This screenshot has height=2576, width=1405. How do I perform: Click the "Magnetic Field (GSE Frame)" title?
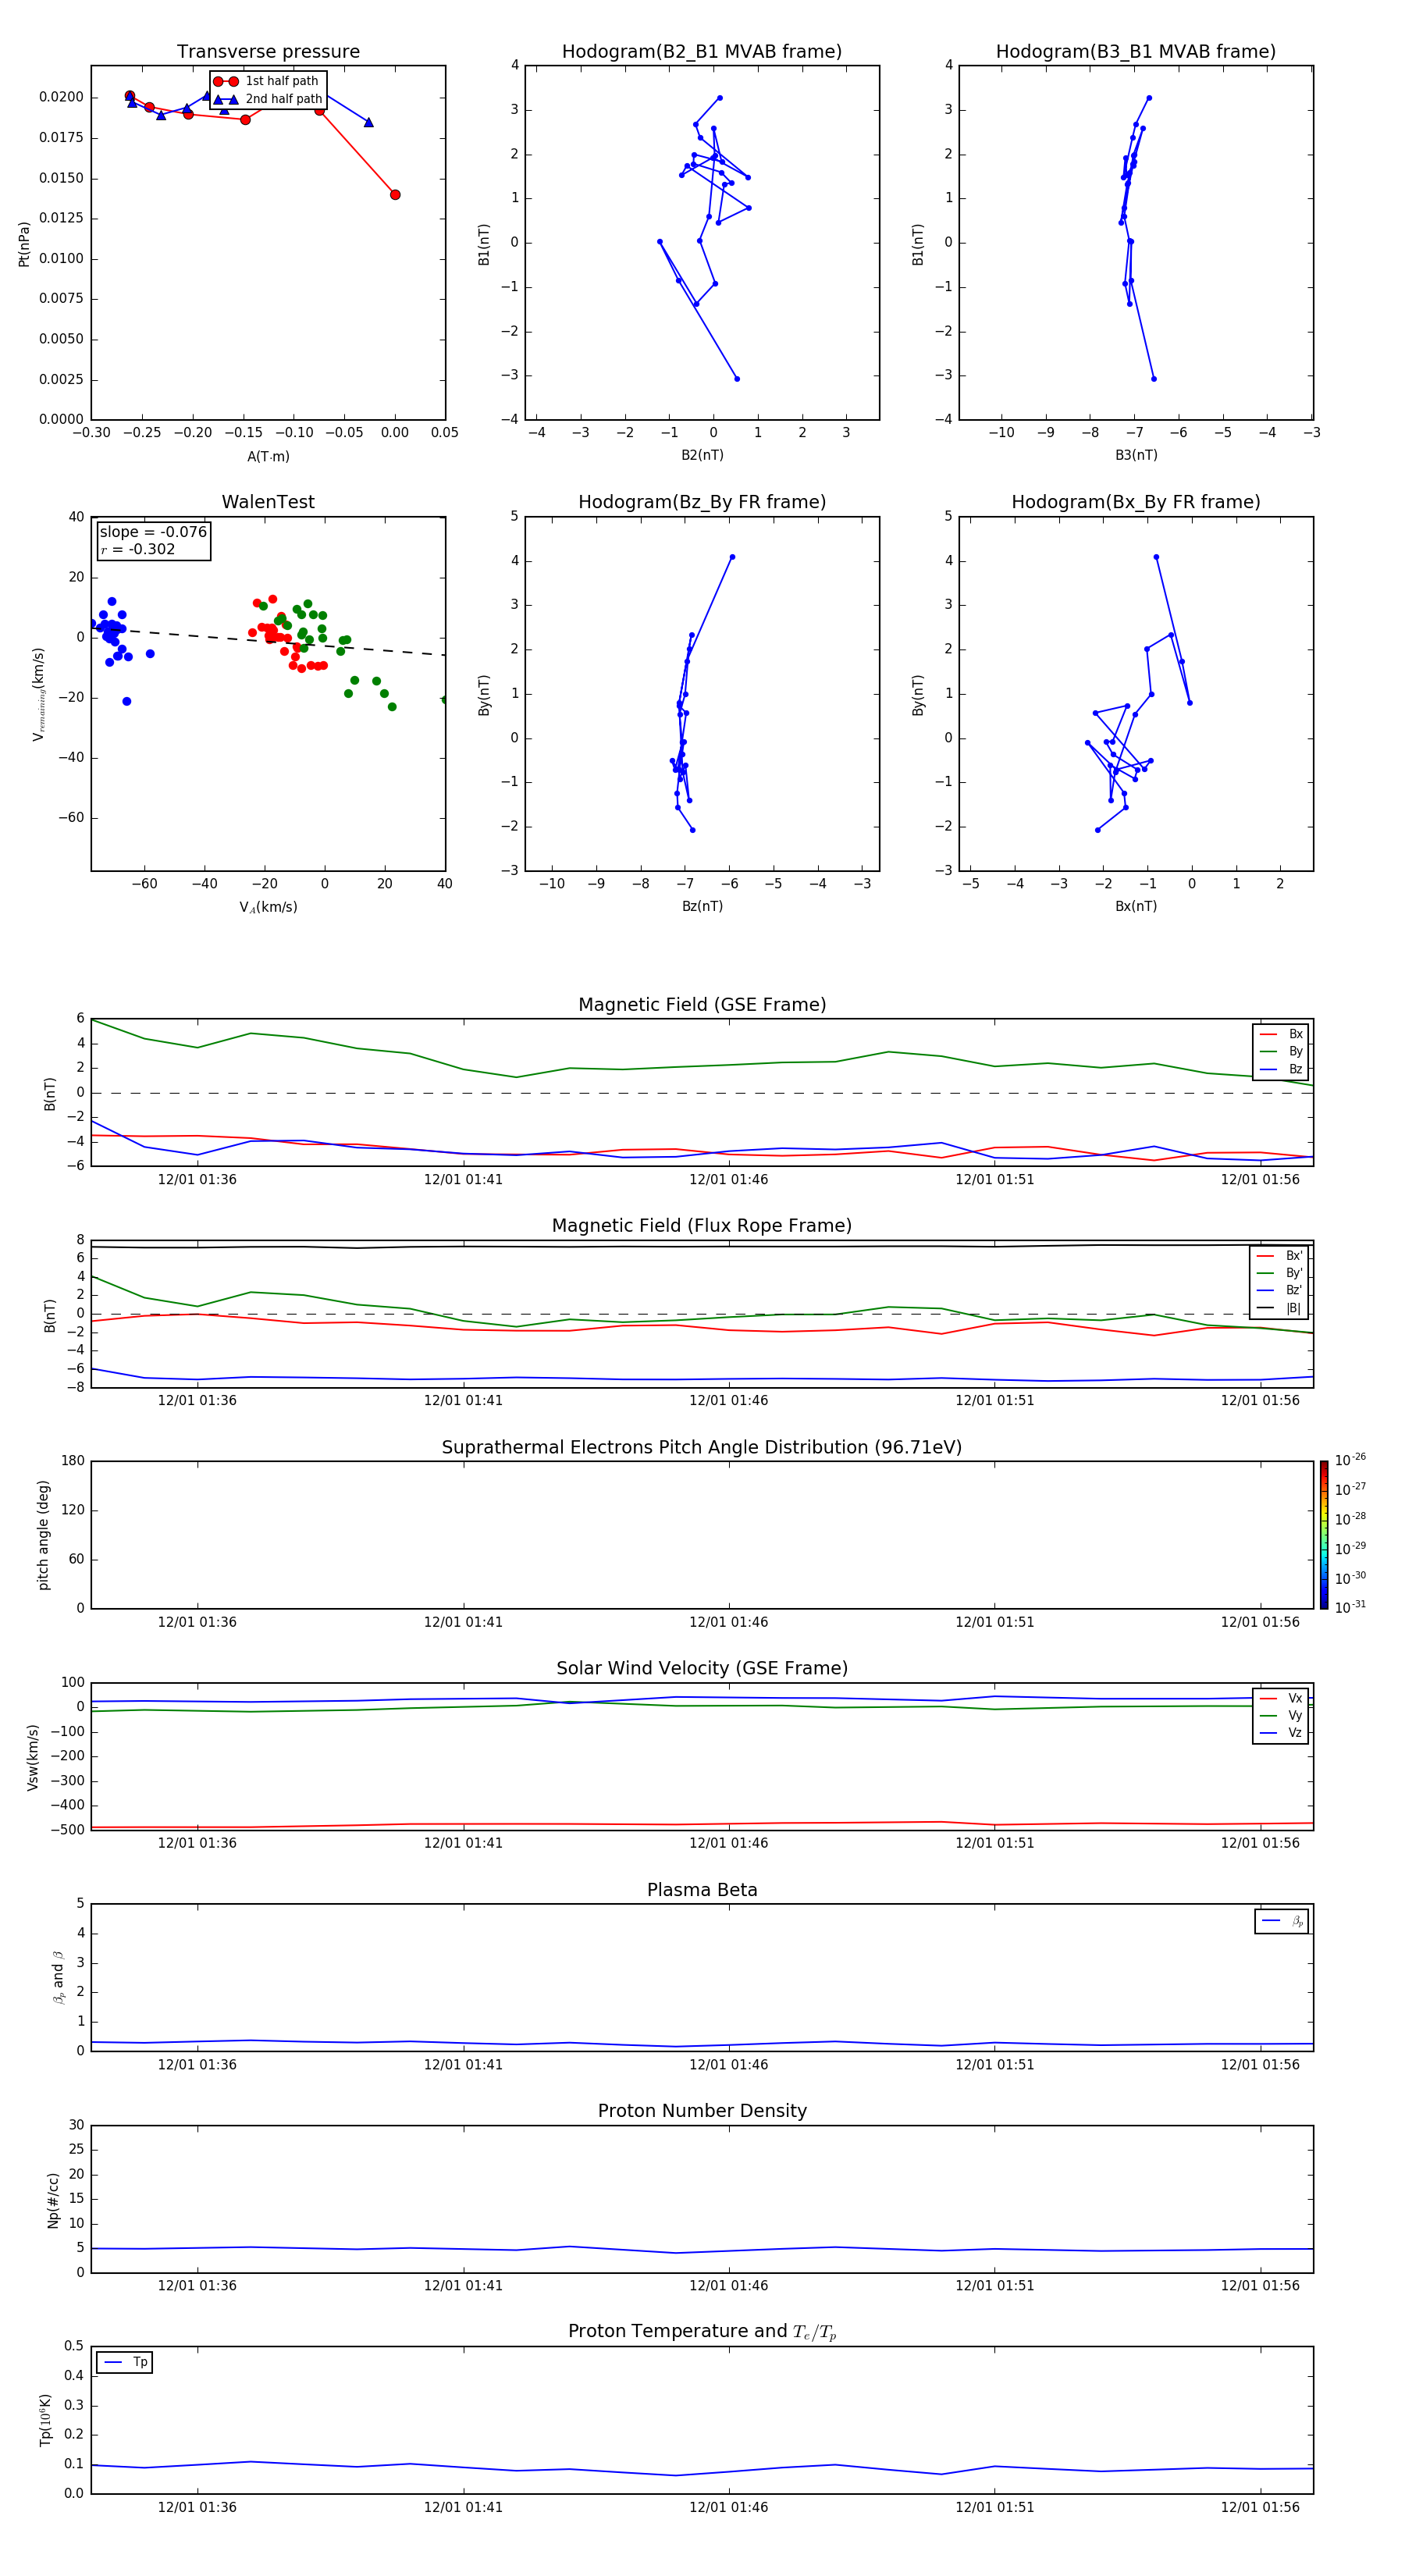pos(702,1005)
